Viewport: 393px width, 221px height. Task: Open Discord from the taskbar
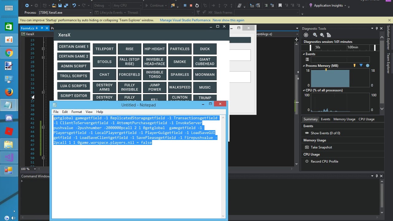(9, 118)
